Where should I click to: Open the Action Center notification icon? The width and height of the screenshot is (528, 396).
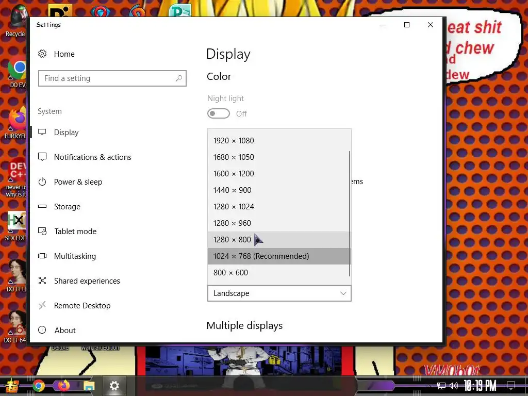[511, 386]
